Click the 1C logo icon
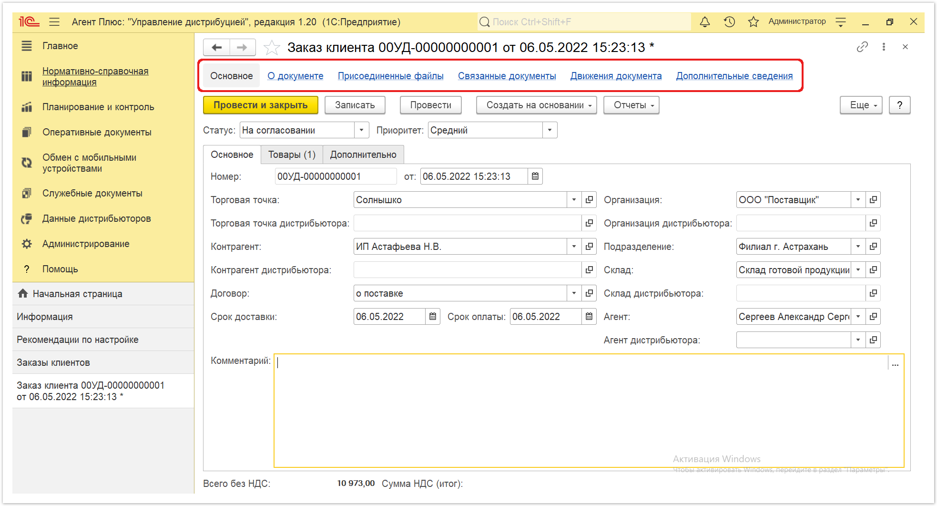Image resolution: width=937 pixels, height=506 pixels. coord(29,22)
